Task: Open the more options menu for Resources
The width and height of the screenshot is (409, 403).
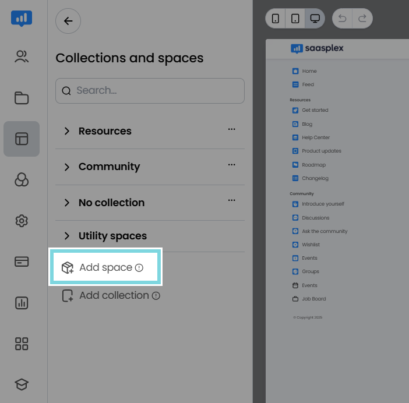Action: pyautogui.click(x=232, y=129)
